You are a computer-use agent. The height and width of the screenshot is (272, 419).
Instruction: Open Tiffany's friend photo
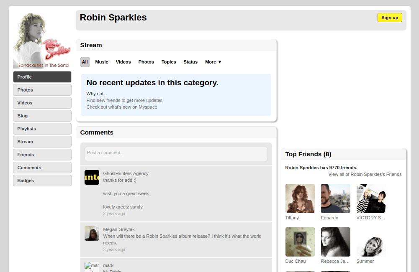(x=300, y=198)
